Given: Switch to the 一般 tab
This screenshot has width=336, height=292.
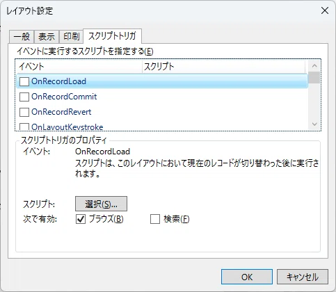Looking at the screenshot, I should 22,37.
